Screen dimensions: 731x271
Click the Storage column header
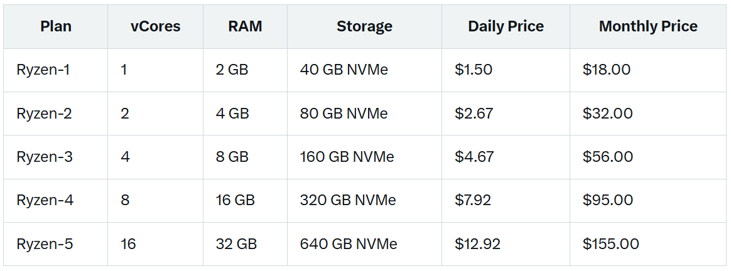pyautogui.click(x=365, y=26)
